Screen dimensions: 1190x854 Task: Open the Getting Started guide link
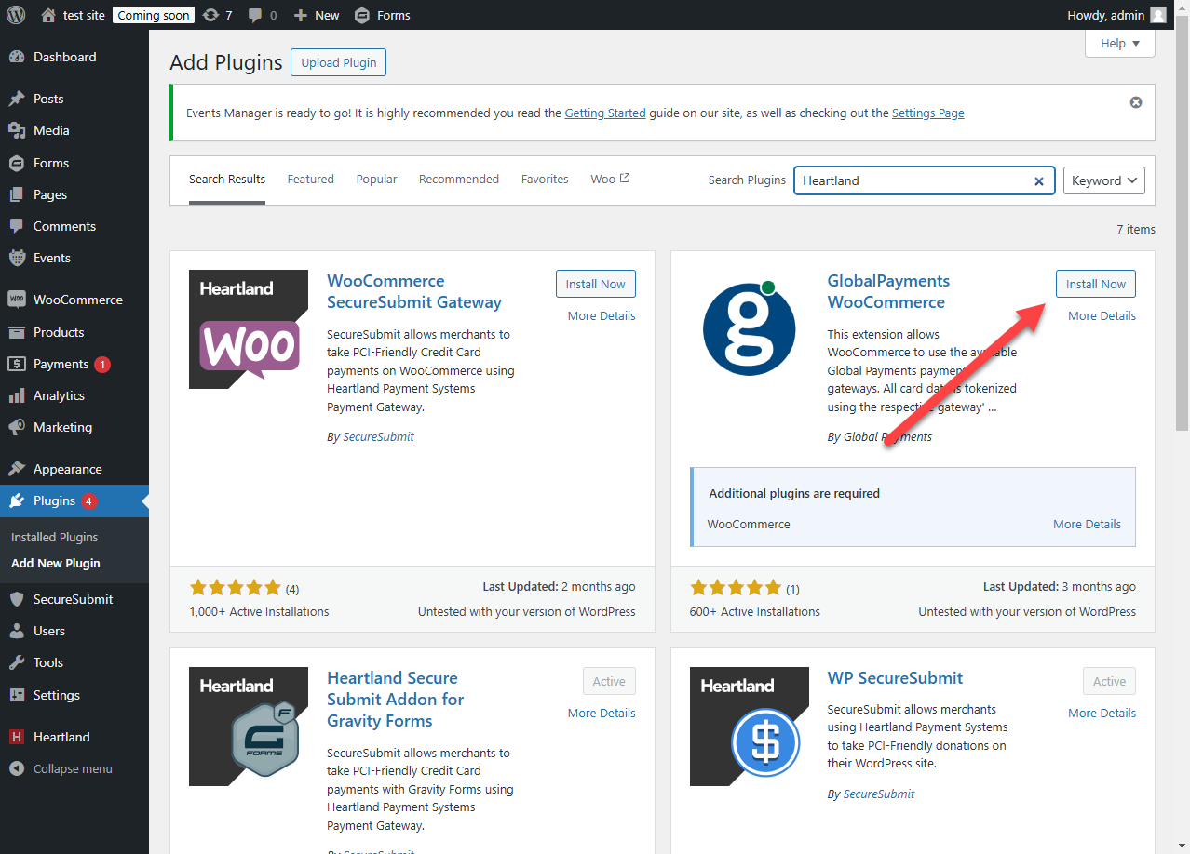[x=604, y=113]
